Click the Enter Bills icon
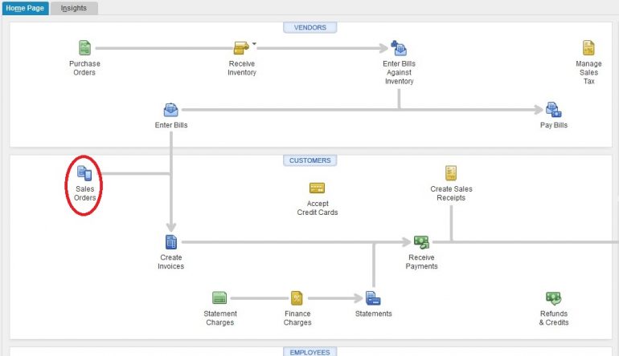619x356 pixels. click(x=170, y=110)
